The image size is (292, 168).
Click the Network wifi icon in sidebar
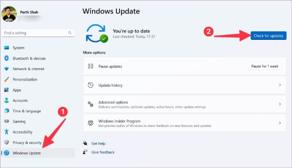point(6,69)
